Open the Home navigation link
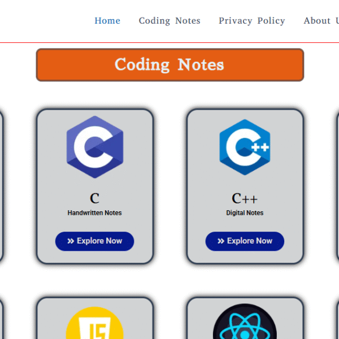Image resolution: width=339 pixels, height=339 pixels. [107, 21]
